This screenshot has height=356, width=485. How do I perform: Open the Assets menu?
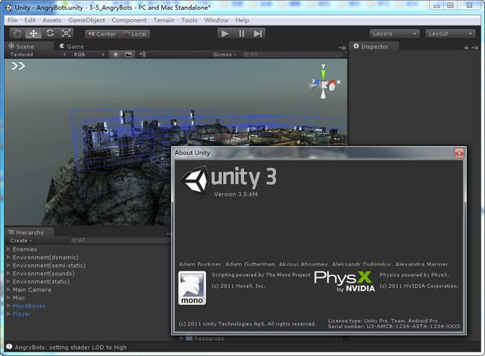tap(52, 20)
